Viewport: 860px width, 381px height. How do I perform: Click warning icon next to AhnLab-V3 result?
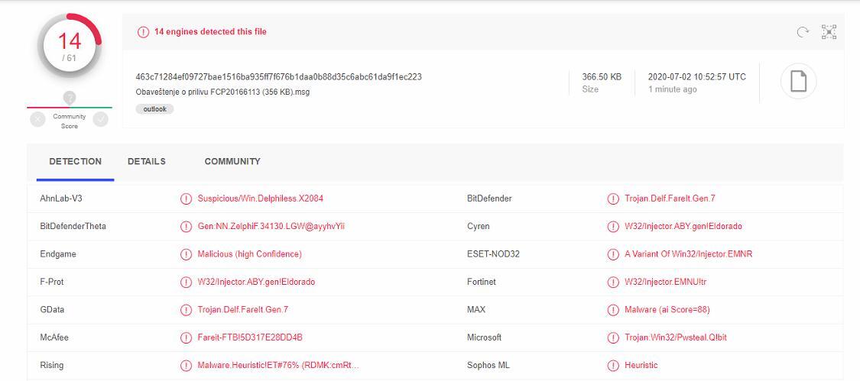click(186, 199)
